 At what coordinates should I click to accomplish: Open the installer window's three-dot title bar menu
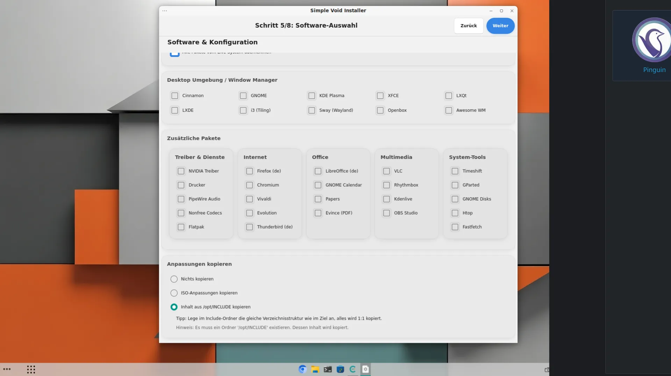click(165, 11)
